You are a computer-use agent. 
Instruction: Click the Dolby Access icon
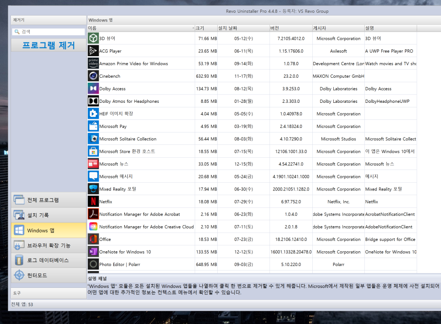pos(93,88)
